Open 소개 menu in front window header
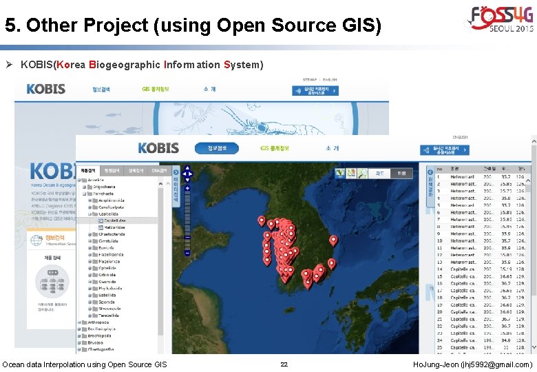Viewport: 537px width, 372px height. pyautogui.click(x=333, y=148)
